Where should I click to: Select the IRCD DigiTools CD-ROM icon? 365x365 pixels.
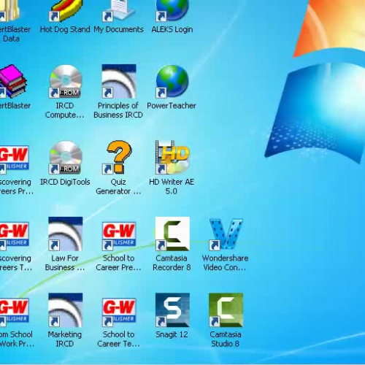65,158
